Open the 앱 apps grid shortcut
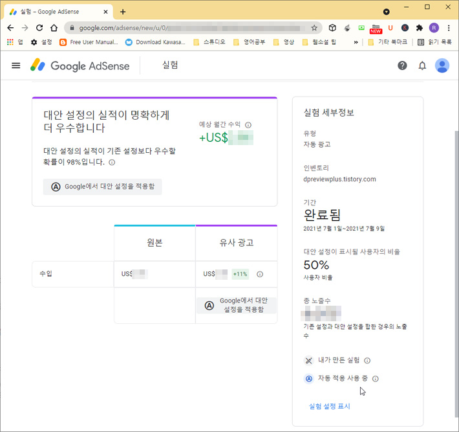 15,42
